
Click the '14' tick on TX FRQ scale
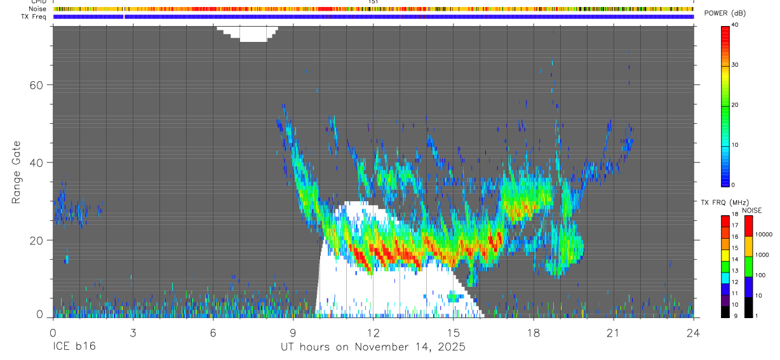pos(734,260)
